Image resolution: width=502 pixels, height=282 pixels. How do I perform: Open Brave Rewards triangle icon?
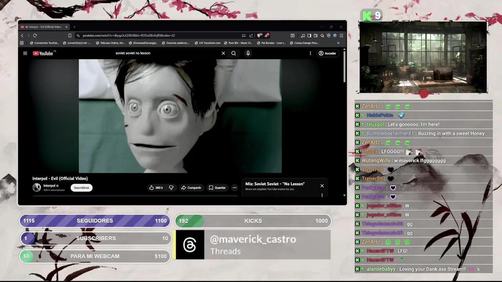[267, 35]
